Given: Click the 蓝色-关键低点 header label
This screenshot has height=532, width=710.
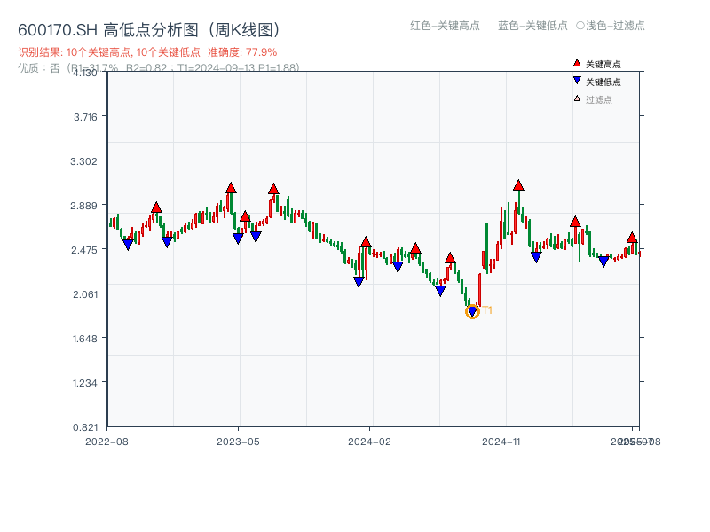Looking at the screenshot, I should [532, 26].
